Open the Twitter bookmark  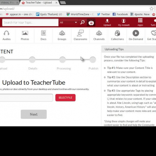pyautogui.click(x=104, y=14)
